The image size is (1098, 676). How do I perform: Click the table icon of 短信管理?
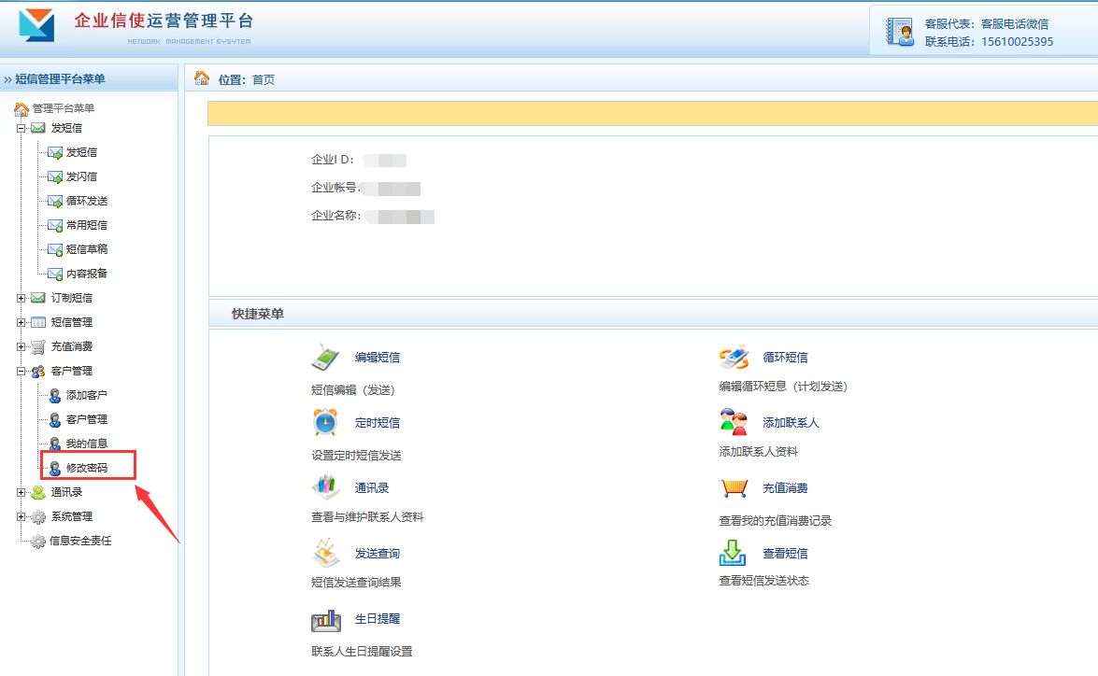pyautogui.click(x=38, y=323)
